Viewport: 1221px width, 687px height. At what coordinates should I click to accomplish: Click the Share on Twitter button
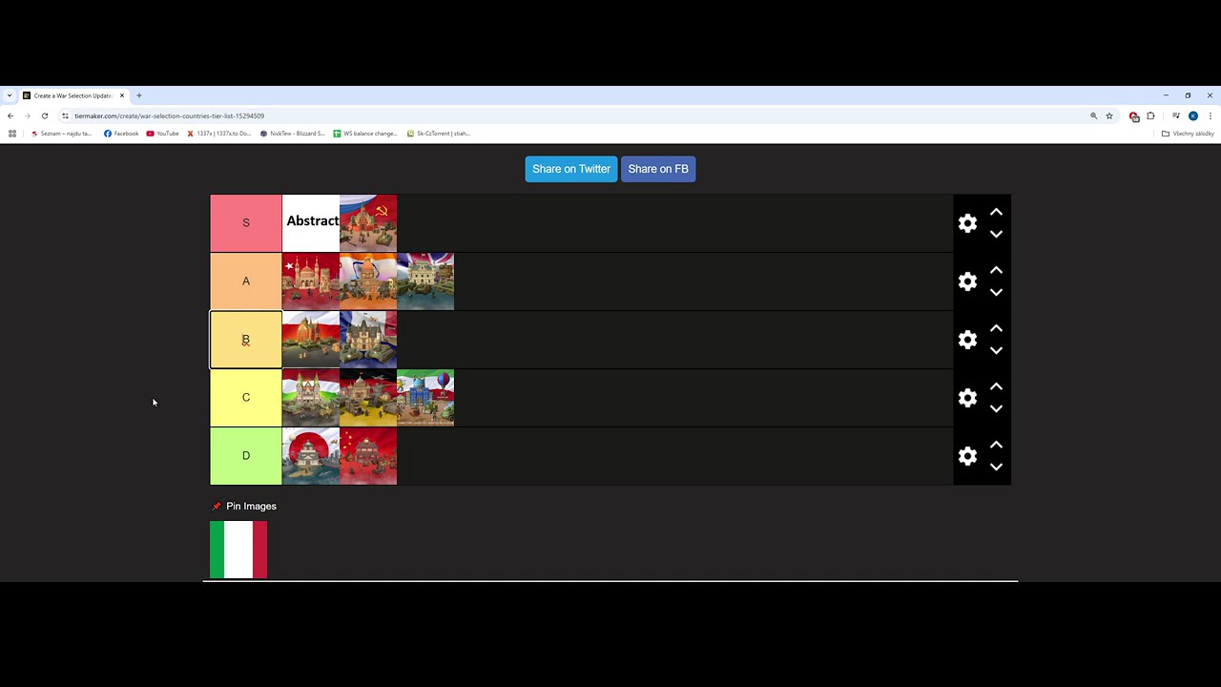point(571,169)
